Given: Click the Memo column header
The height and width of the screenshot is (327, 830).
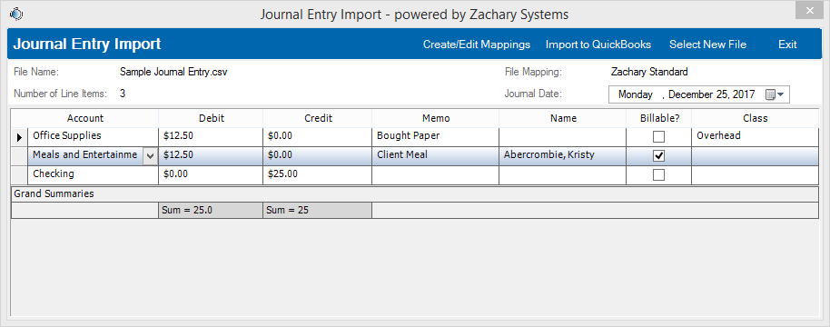Looking at the screenshot, I should click(x=436, y=118).
